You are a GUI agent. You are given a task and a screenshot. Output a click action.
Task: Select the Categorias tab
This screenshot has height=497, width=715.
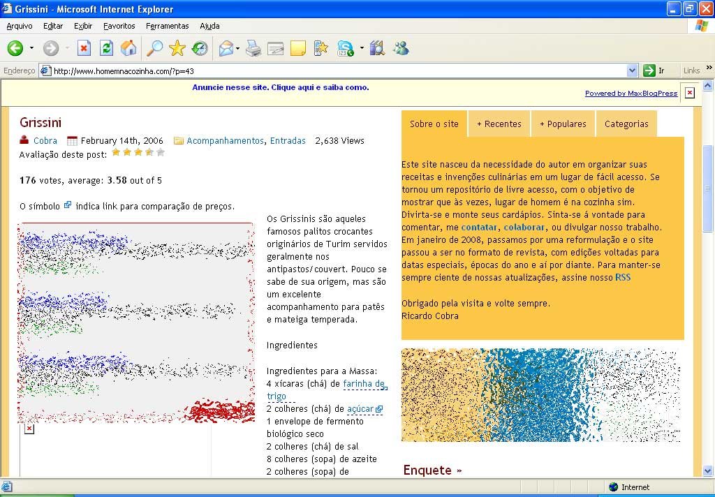coord(626,124)
